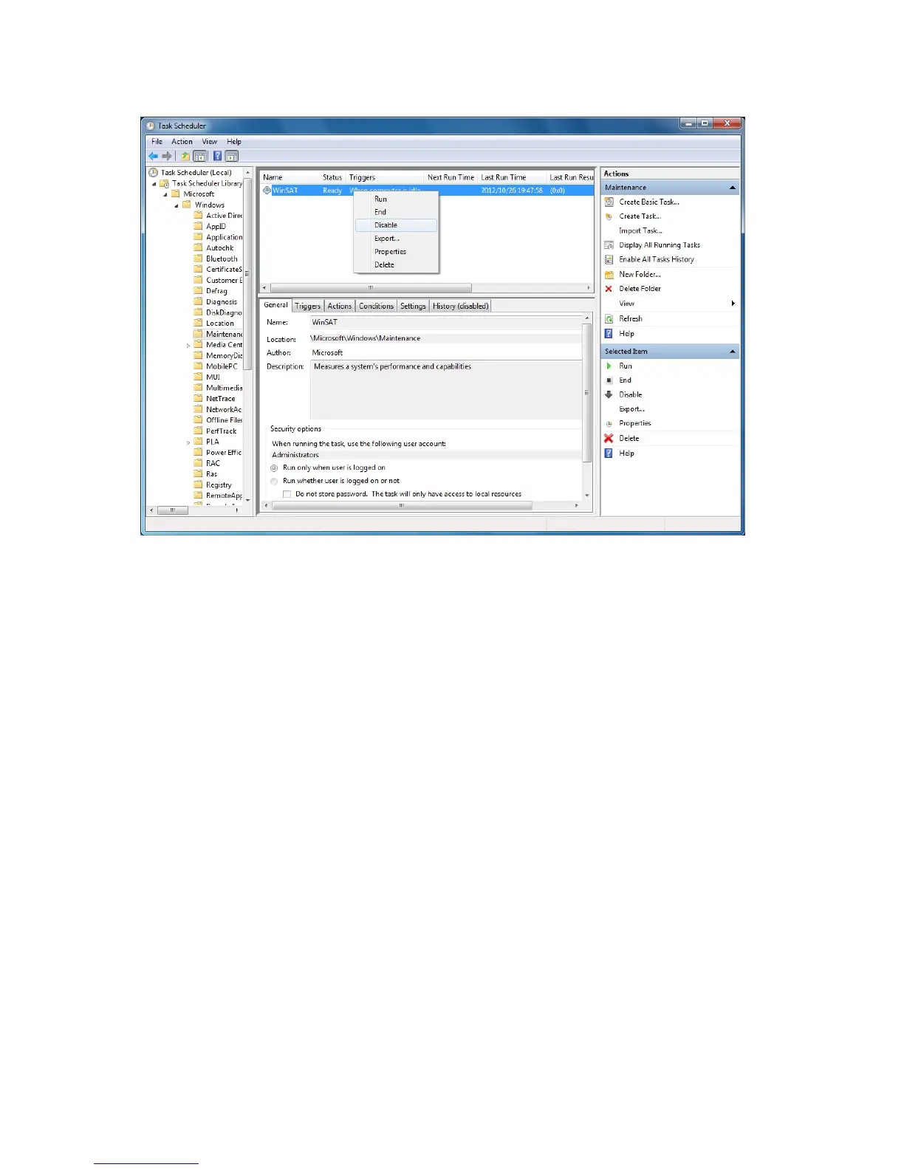Collapse the Windows tree node
The width and height of the screenshot is (904, 1170).
(177, 205)
